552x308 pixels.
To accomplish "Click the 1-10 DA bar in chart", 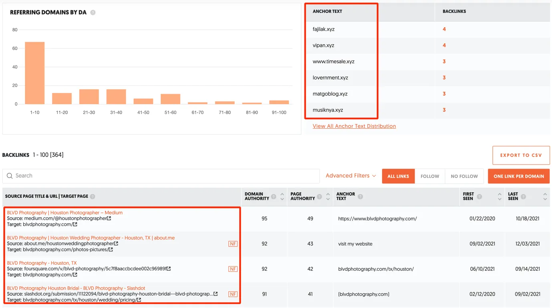I will [x=35, y=73].
